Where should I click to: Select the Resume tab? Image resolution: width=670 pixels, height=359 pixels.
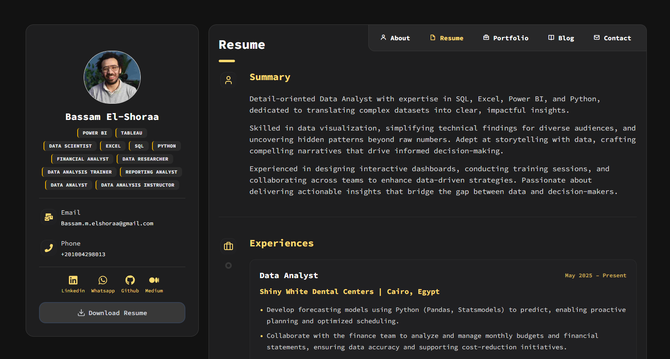tap(447, 38)
